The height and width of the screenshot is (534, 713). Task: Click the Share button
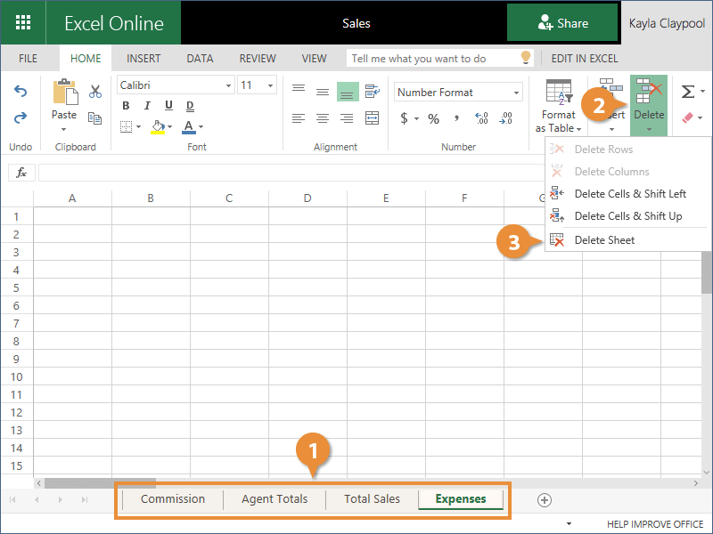click(x=562, y=23)
